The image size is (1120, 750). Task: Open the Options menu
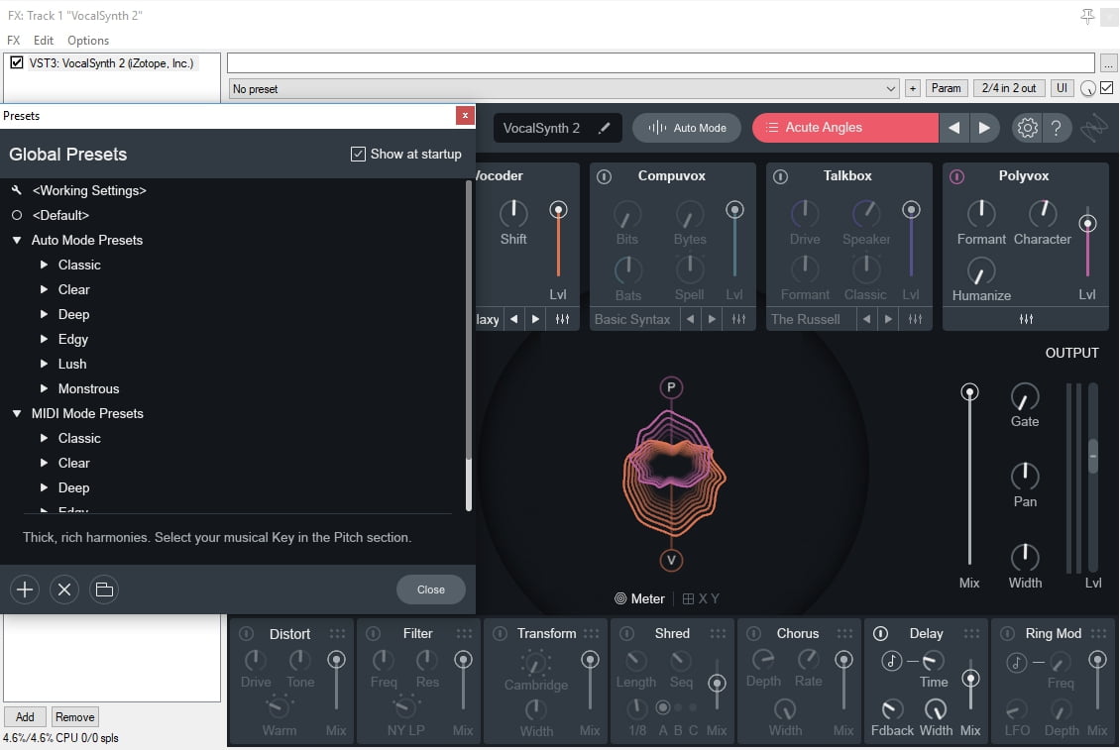(x=88, y=40)
